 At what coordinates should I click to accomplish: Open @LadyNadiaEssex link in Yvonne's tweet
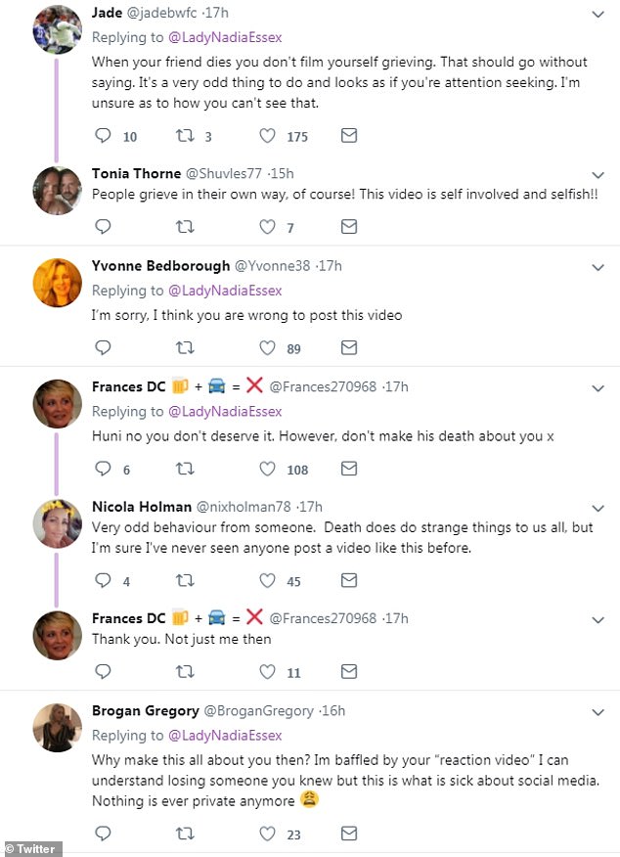tap(225, 291)
